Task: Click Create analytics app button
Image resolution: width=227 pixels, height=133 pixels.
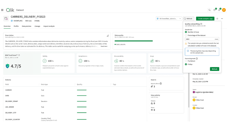Action: tap(205, 19)
